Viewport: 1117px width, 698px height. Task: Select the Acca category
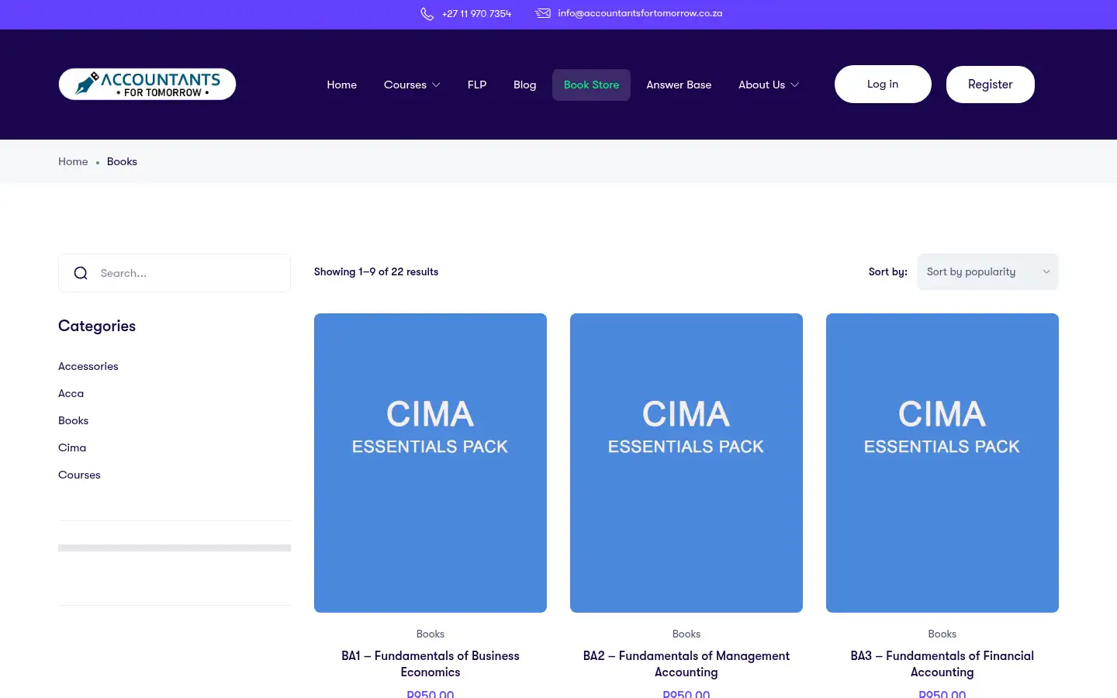click(71, 393)
